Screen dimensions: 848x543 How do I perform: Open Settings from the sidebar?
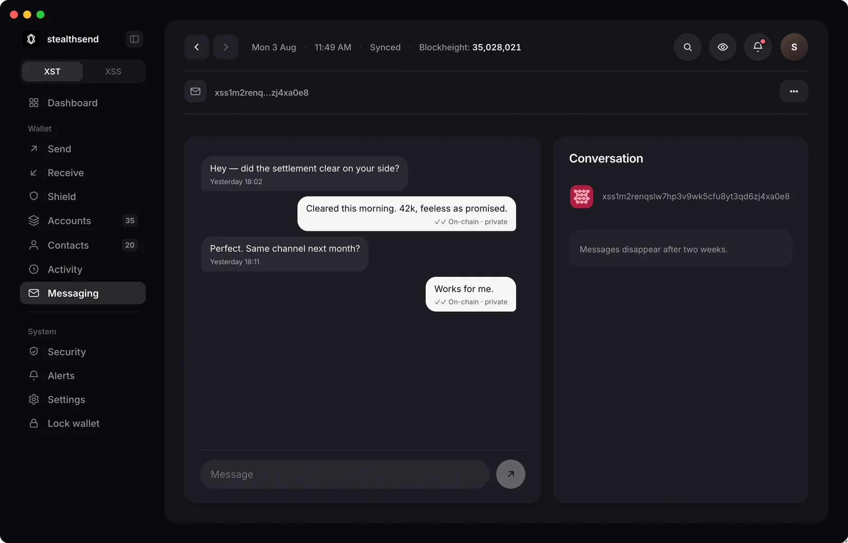tap(83, 400)
